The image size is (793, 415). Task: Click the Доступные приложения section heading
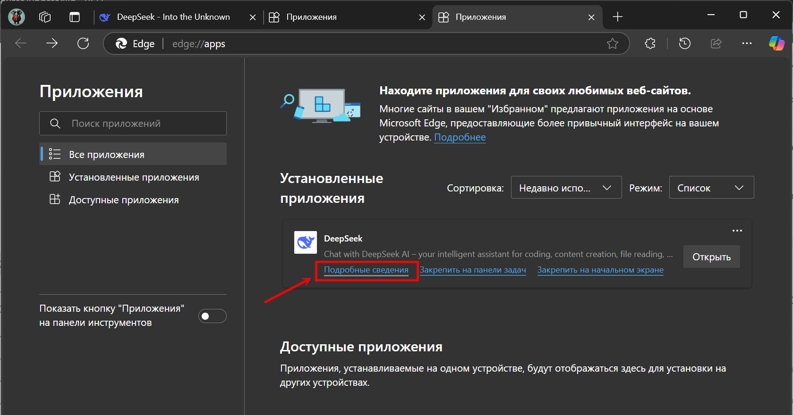pos(361,347)
